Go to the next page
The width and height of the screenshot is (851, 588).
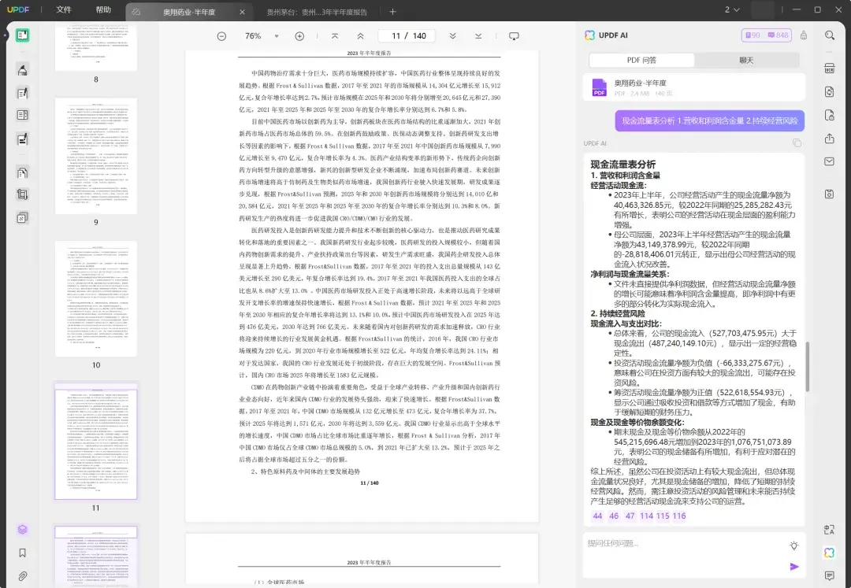pos(452,35)
